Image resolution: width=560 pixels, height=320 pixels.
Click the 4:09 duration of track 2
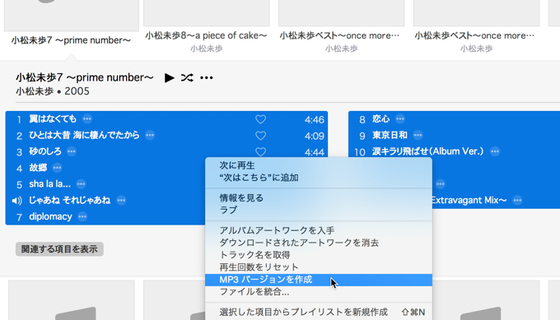point(315,136)
